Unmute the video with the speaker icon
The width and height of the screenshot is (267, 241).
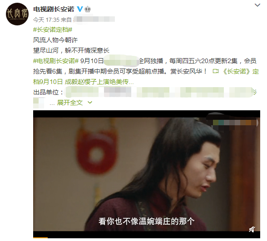[252, 229]
